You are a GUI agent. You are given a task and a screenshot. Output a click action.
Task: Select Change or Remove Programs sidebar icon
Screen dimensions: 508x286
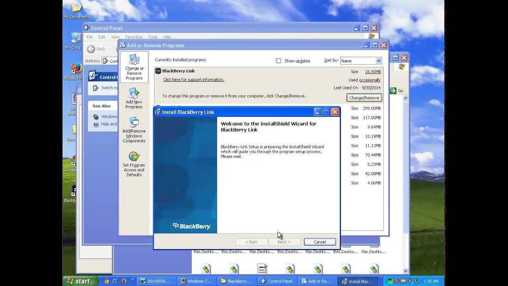(134, 67)
